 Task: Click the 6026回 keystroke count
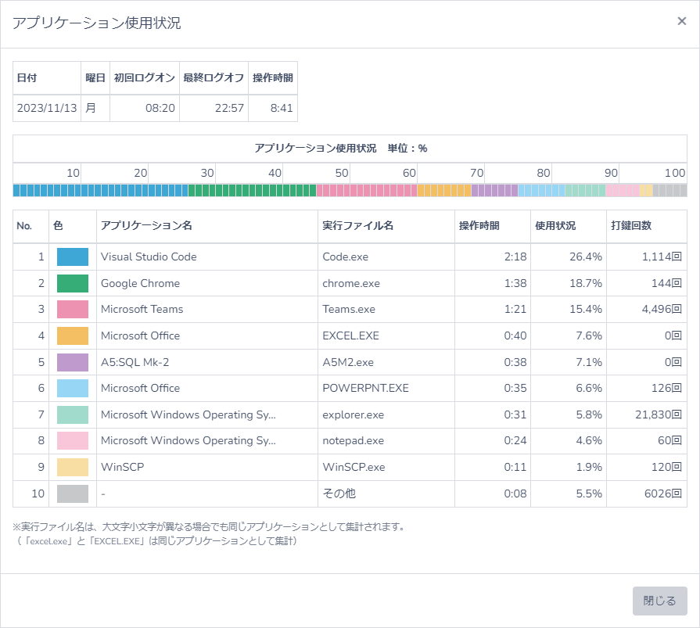pos(663,493)
